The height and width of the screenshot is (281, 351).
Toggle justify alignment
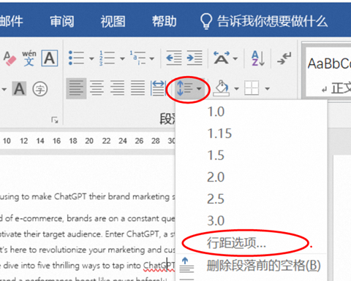click(137, 88)
